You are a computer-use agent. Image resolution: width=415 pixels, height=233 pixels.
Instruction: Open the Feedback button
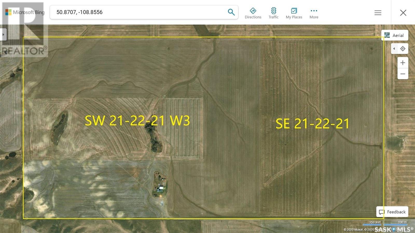tap(392, 212)
